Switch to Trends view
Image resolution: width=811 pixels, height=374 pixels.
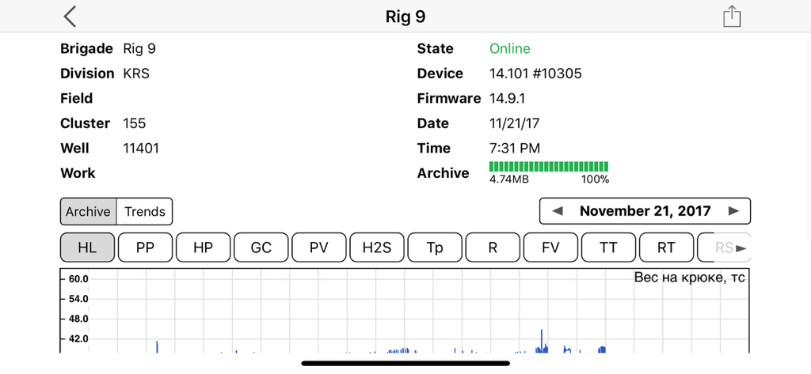click(x=145, y=212)
